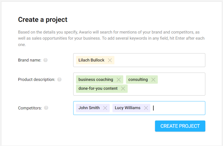This screenshot has height=146, width=223.
Task: Open the Product description help tooltip icon
Action: 59,80
